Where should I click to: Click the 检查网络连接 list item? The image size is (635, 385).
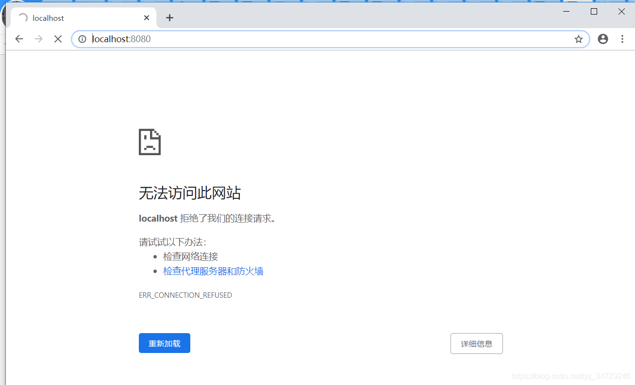[x=190, y=256]
